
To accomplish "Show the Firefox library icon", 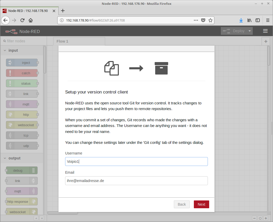I will pos(249,20).
